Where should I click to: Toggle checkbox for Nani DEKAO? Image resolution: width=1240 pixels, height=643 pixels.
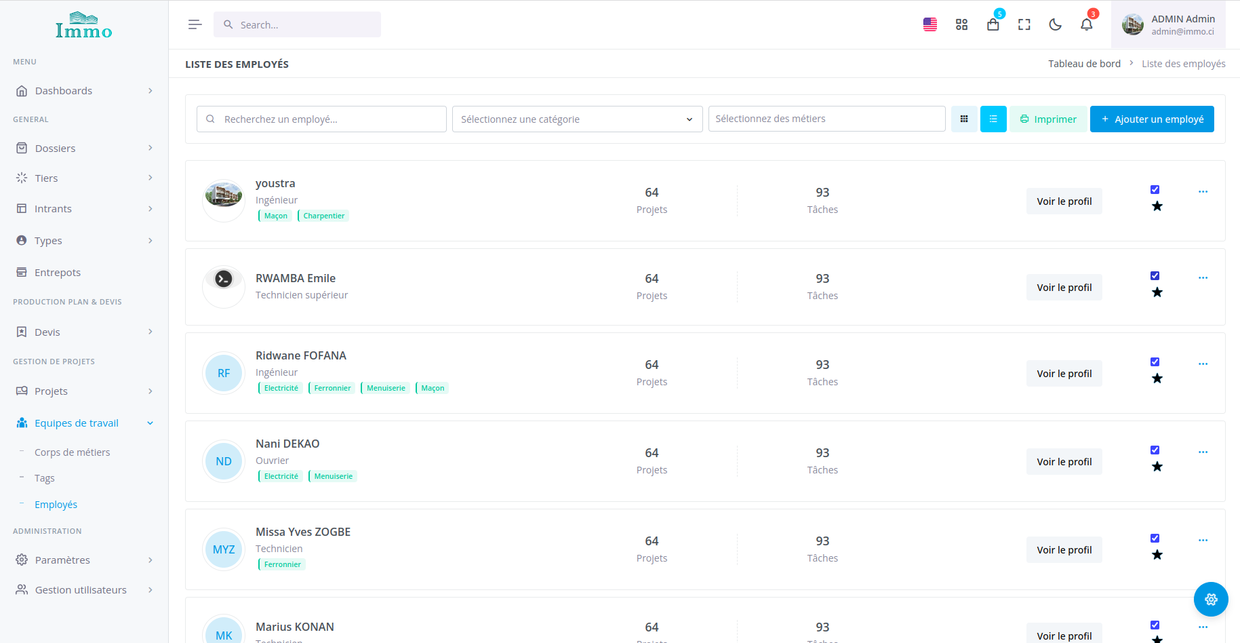click(x=1155, y=450)
